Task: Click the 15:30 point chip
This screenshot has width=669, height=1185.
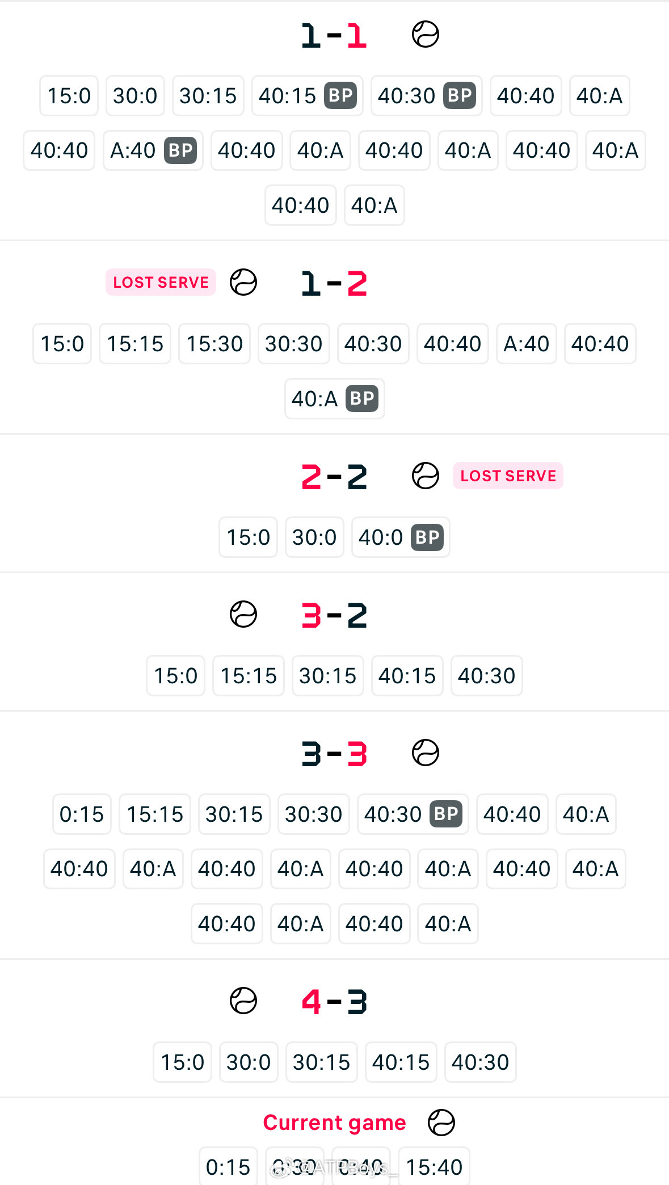Action: coord(214,344)
